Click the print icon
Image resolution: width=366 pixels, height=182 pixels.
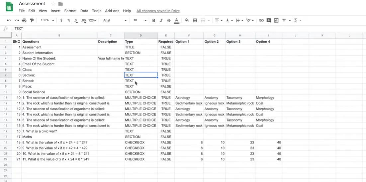click(x=24, y=21)
